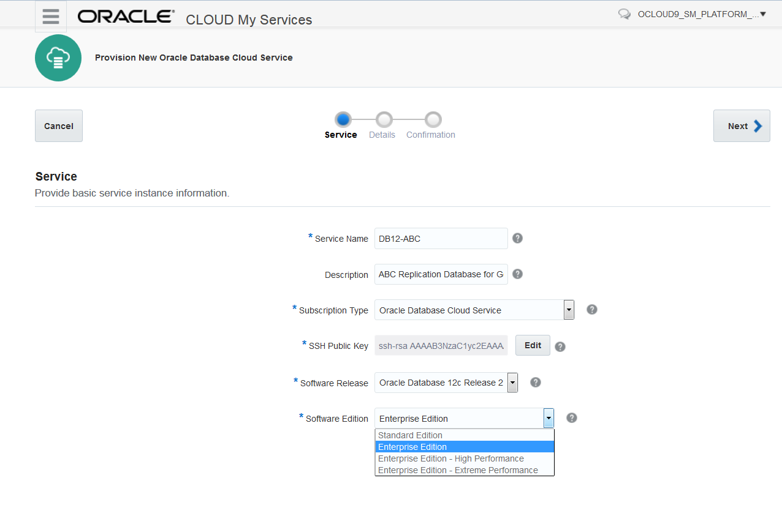The width and height of the screenshot is (782, 505).
Task: Open the Software Release dropdown
Action: 512,382
